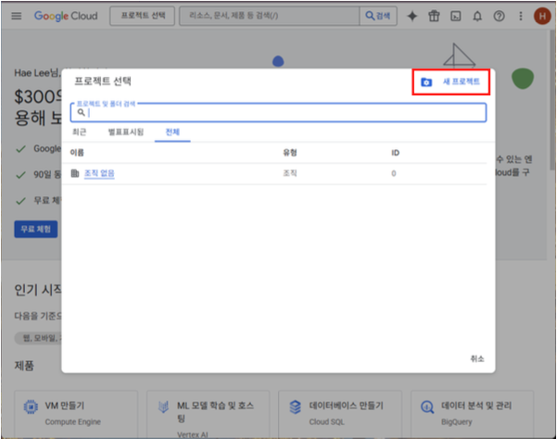
Task: Click the 유형 column header
Action: pos(290,153)
